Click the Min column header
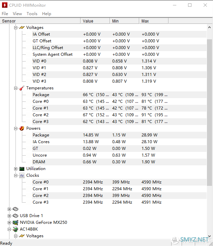The width and height of the screenshot is (213, 246). tap(124, 21)
